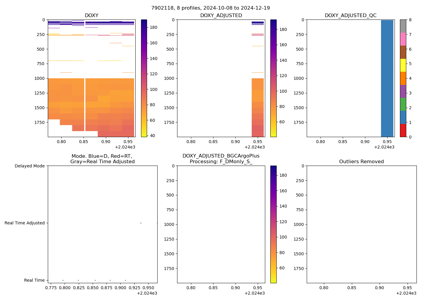
Task: Select the green segment of QC colorbar
Action: (x=403, y=104)
